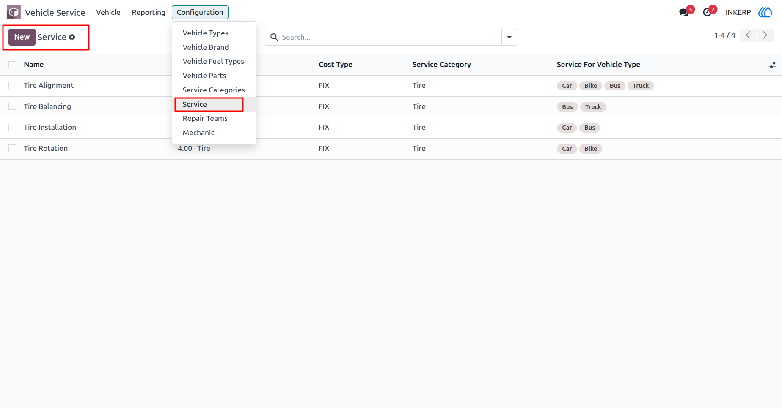Click the 1-4 / 4 pager counter
The height and width of the screenshot is (408, 782).
pyautogui.click(x=725, y=35)
